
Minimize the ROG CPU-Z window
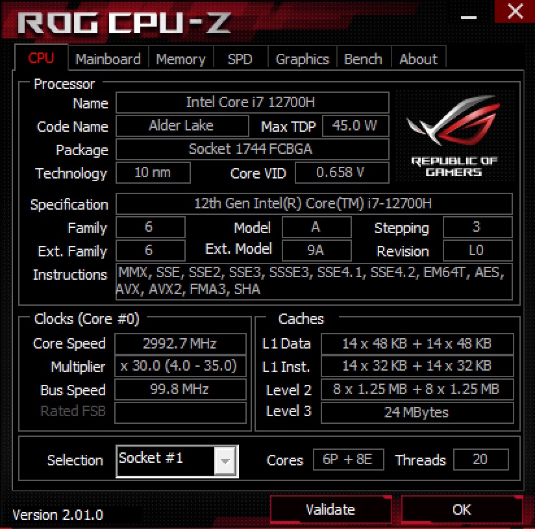(x=469, y=17)
